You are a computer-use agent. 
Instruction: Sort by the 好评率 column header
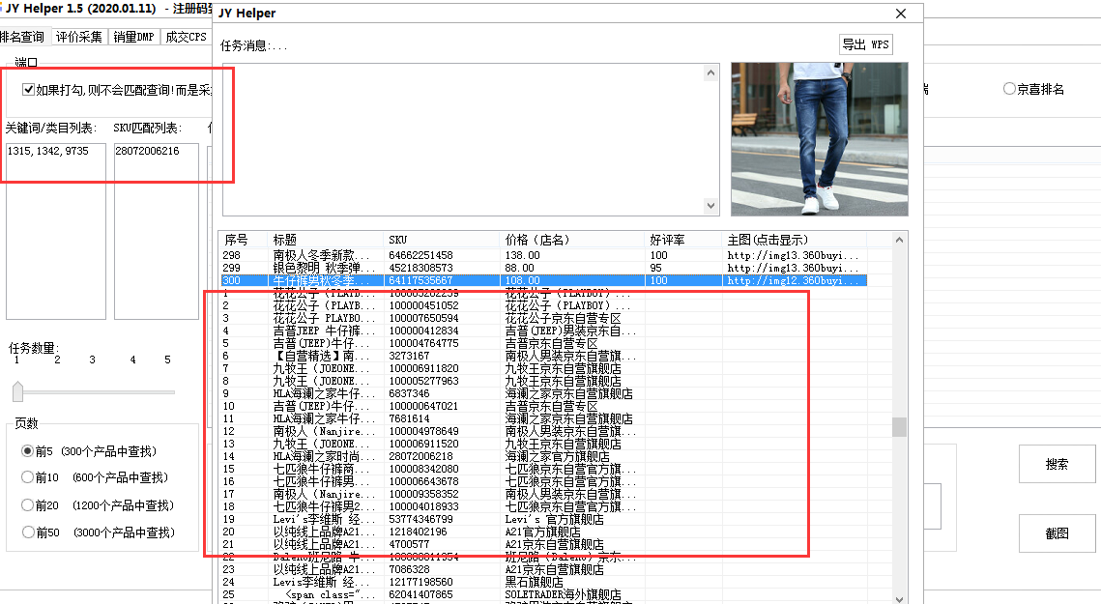683,240
